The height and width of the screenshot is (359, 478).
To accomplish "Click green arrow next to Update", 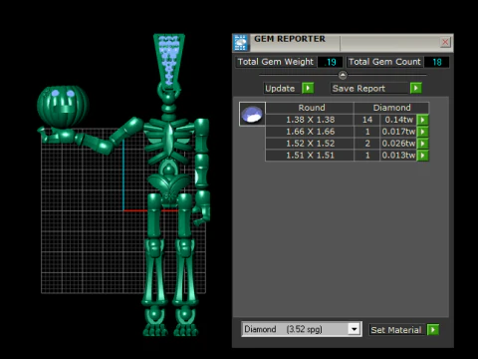I will tap(308, 88).
